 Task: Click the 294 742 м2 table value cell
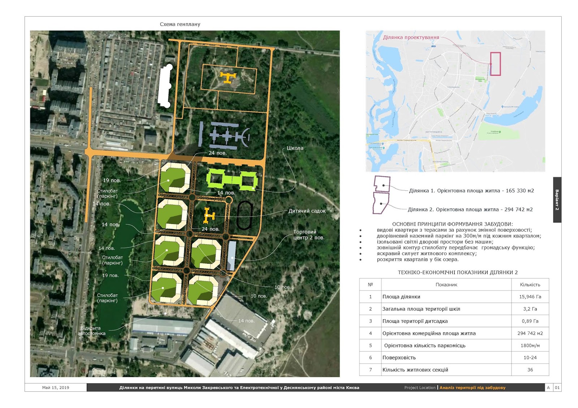(x=530, y=333)
